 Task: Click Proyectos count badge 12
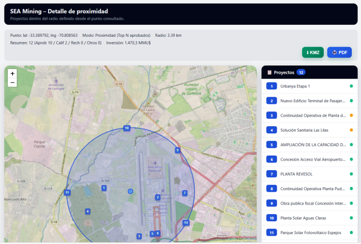301,72
